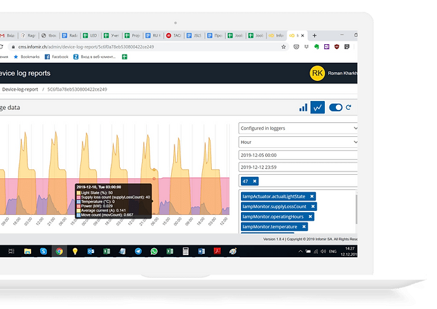Open a new browser tab

(x=314, y=35)
